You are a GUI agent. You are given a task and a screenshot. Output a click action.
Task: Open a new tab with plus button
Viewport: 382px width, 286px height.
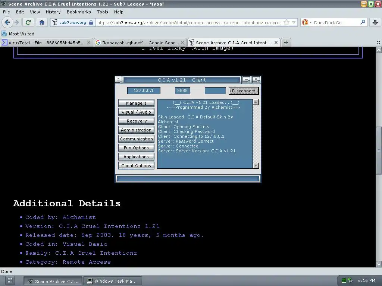tap(286, 42)
